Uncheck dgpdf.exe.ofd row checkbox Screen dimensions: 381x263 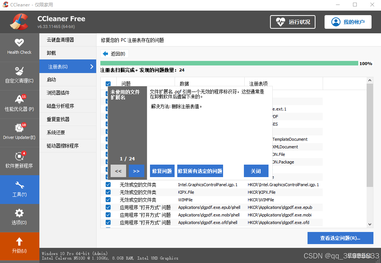(108, 222)
